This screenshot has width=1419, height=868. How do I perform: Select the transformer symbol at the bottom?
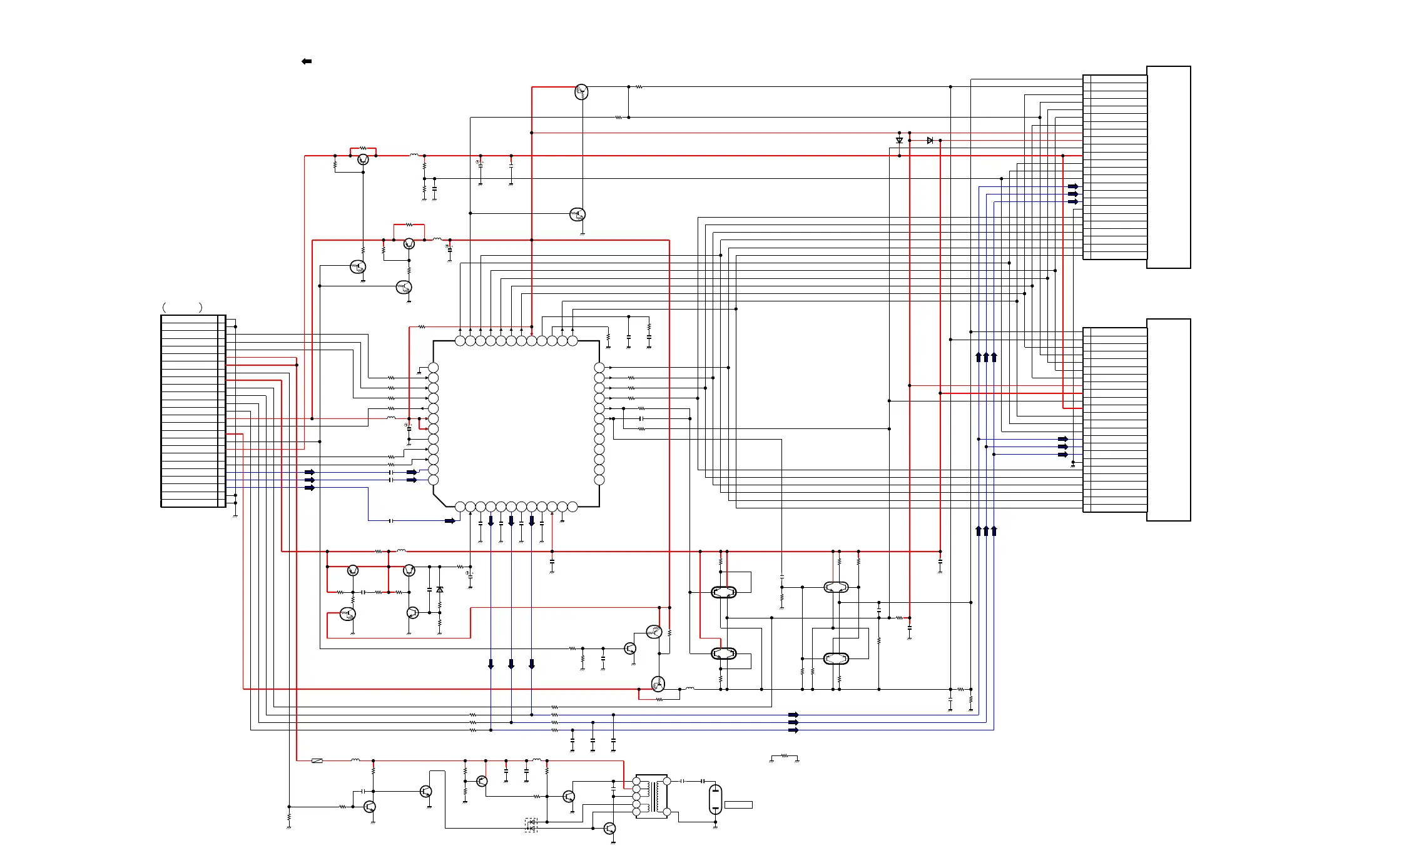pyautogui.click(x=652, y=797)
